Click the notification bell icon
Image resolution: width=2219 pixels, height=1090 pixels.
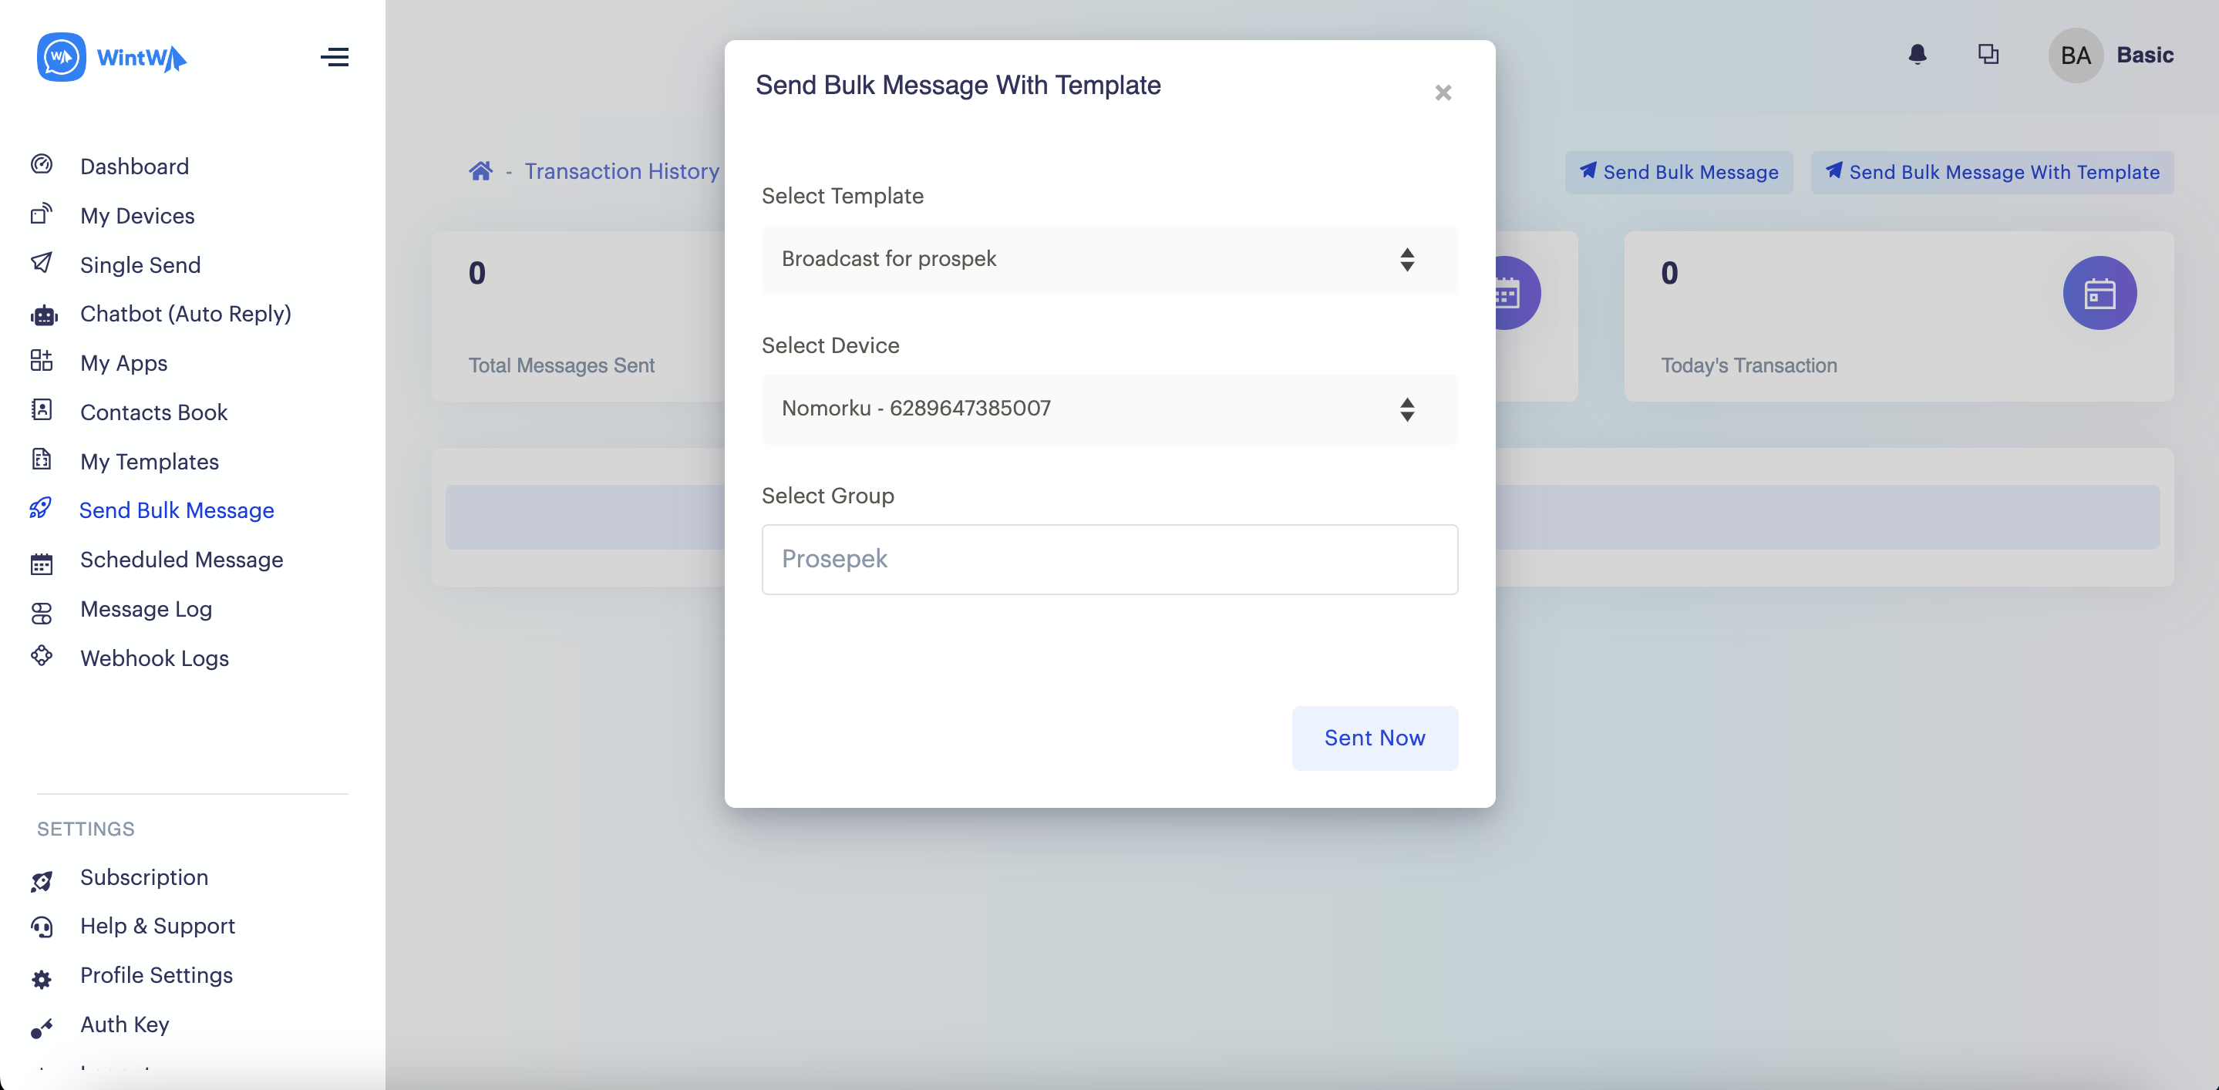point(1917,55)
